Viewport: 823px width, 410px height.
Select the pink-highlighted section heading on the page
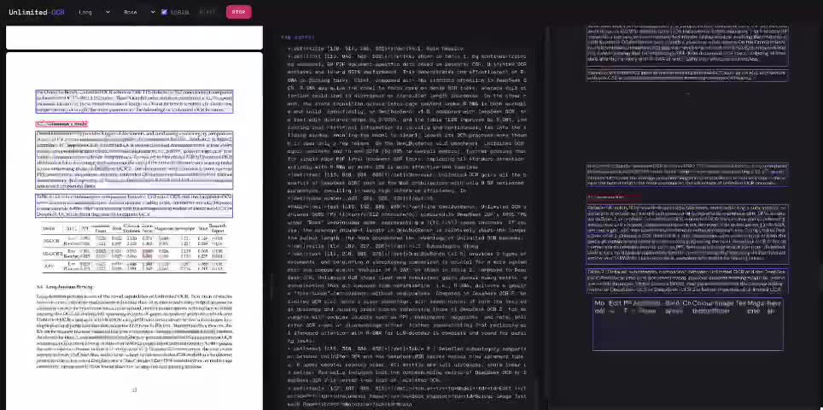coord(61,125)
